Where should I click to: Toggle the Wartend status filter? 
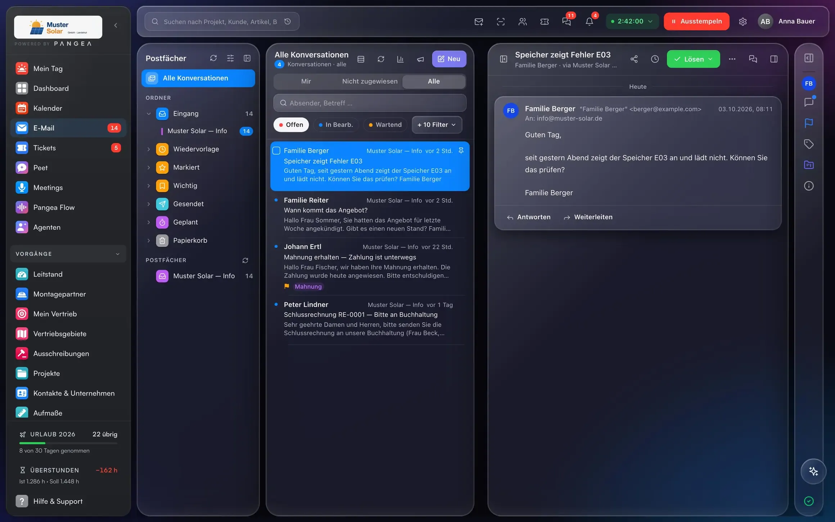click(385, 125)
